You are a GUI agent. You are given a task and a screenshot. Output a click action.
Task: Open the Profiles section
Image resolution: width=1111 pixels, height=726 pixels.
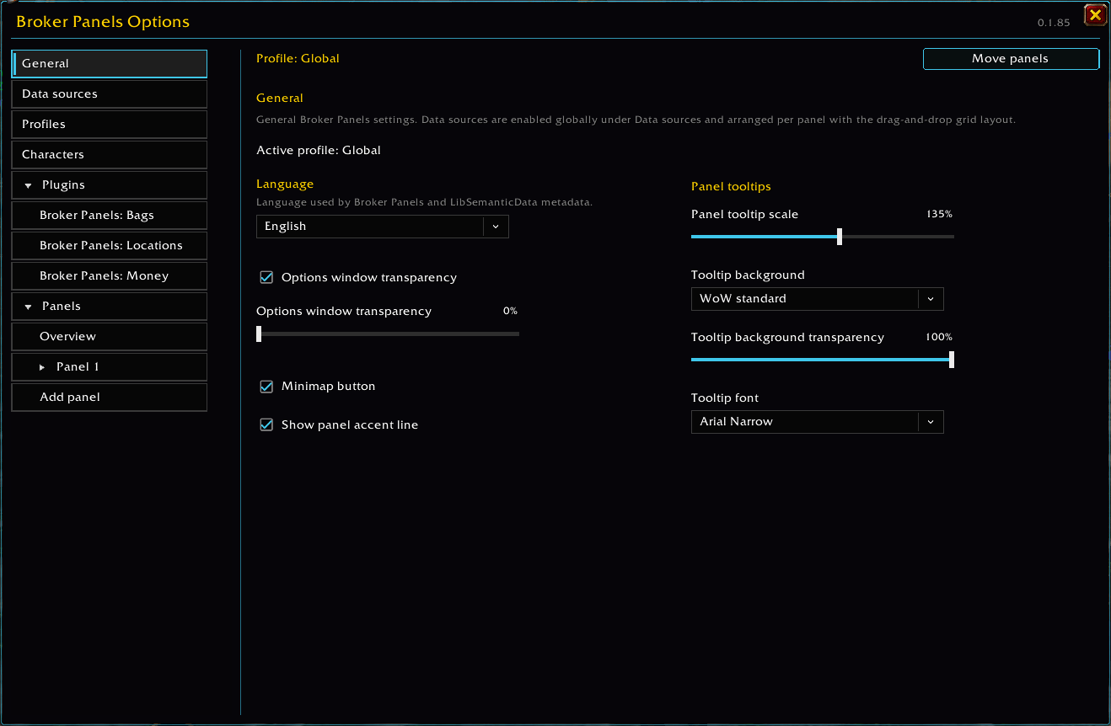[110, 124]
